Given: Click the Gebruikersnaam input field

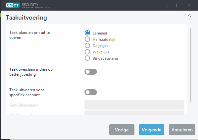Looking at the screenshot, I should (x=134, y=105).
